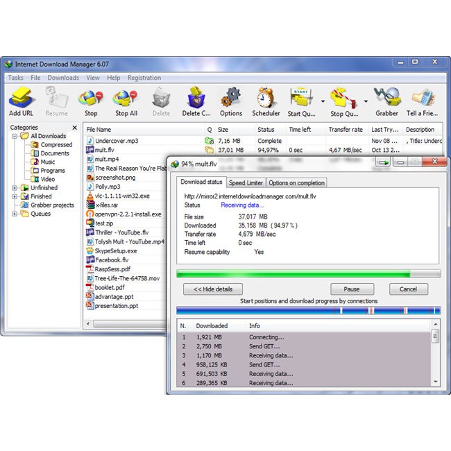Expand the Queues tree node
The height and width of the screenshot is (451, 451).
(x=15, y=214)
